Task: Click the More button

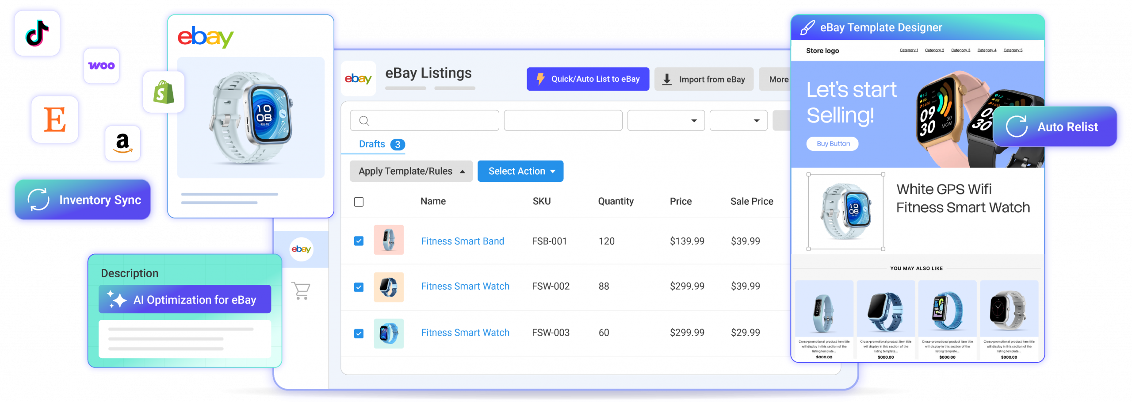Action: point(775,79)
